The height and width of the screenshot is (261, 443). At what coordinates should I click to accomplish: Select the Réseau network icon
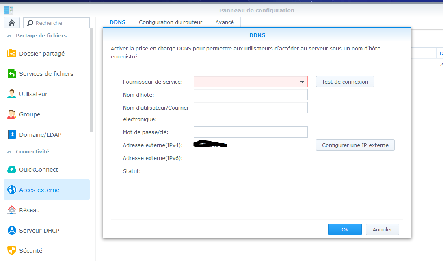point(12,210)
